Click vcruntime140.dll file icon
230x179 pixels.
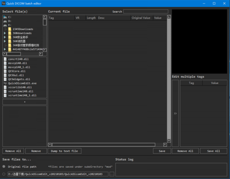(x=5, y=91)
